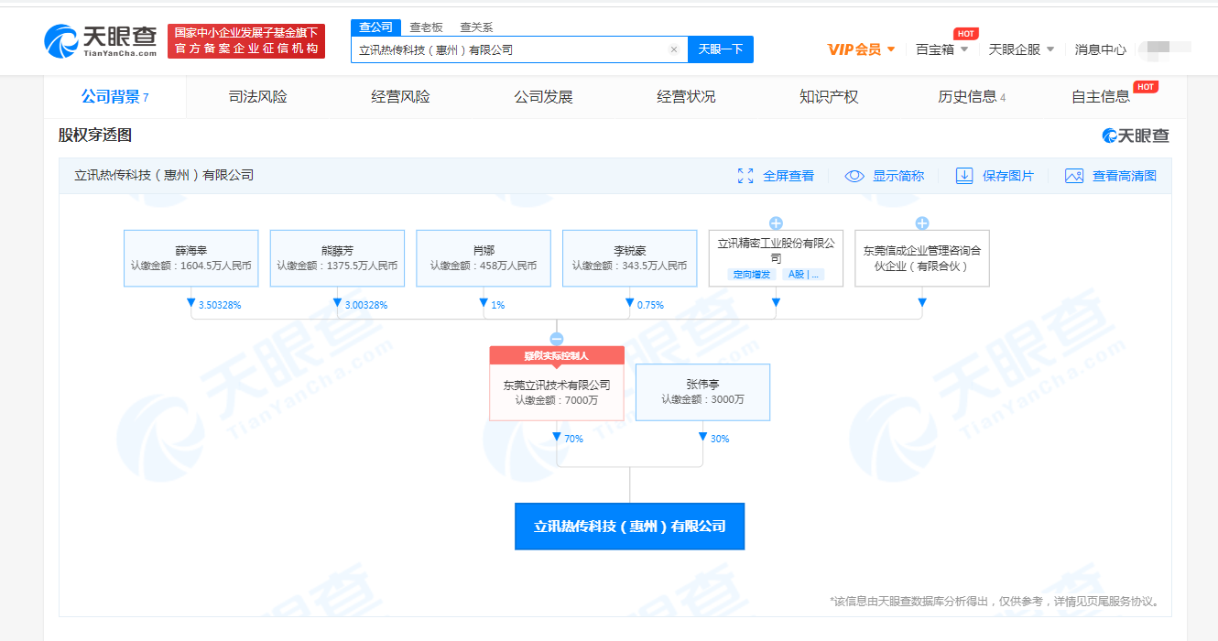Clear the search box with the X icon
The height and width of the screenshot is (641, 1218).
coord(674,49)
